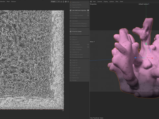Click the Default Camera label
The image size is (159, 119).
[143, 4]
